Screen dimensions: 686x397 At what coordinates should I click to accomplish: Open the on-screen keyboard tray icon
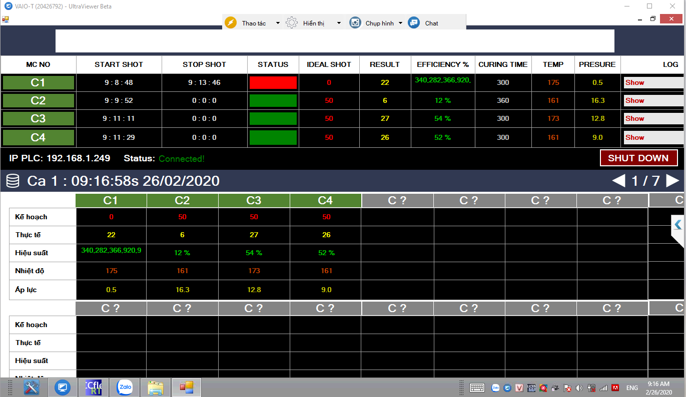[476, 388]
